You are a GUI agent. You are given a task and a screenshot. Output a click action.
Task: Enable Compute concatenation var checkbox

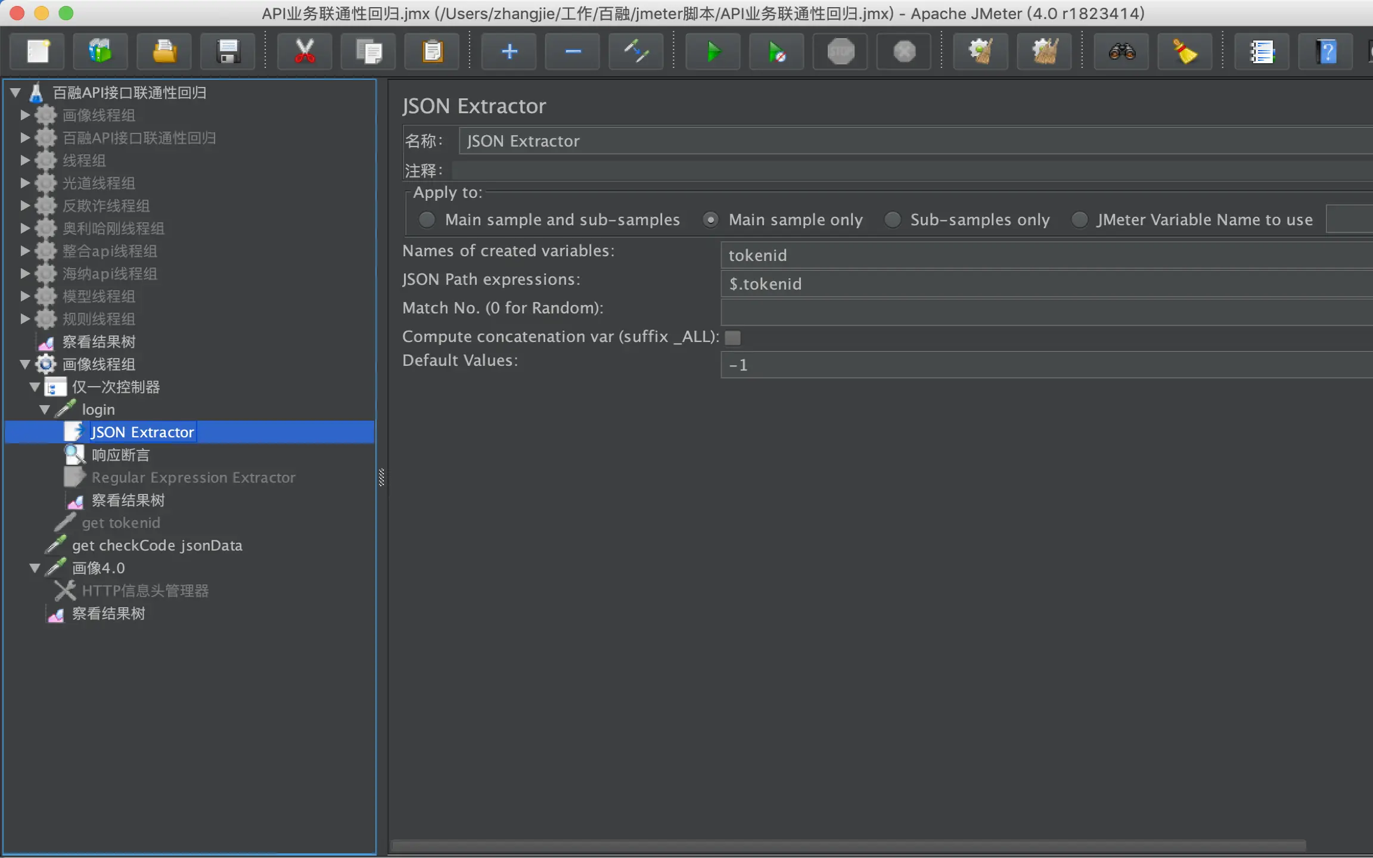pyautogui.click(x=732, y=338)
